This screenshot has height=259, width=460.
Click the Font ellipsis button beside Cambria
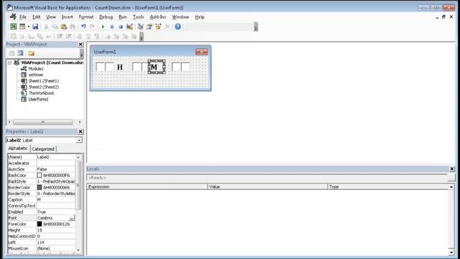pos(72,218)
